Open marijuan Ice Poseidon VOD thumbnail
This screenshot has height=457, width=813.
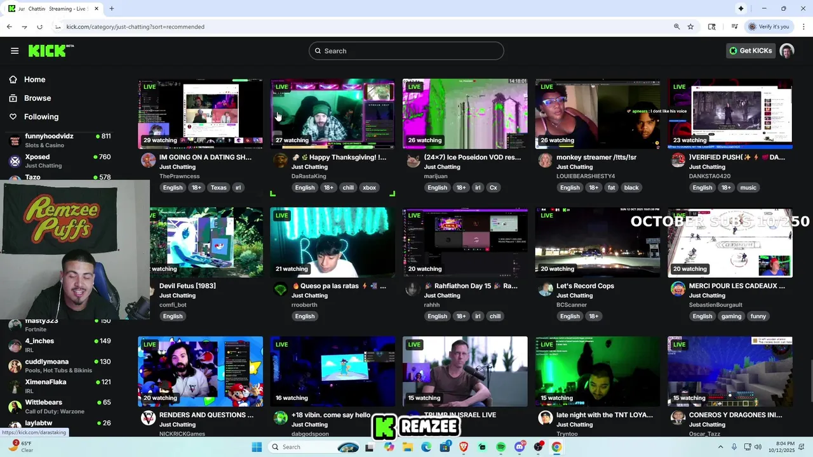click(465, 114)
